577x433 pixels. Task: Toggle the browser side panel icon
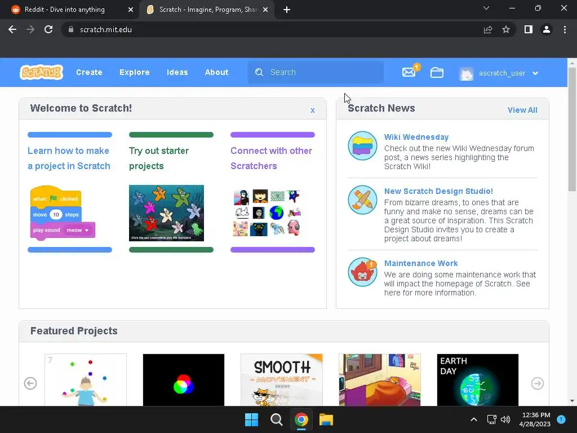coord(529,29)
